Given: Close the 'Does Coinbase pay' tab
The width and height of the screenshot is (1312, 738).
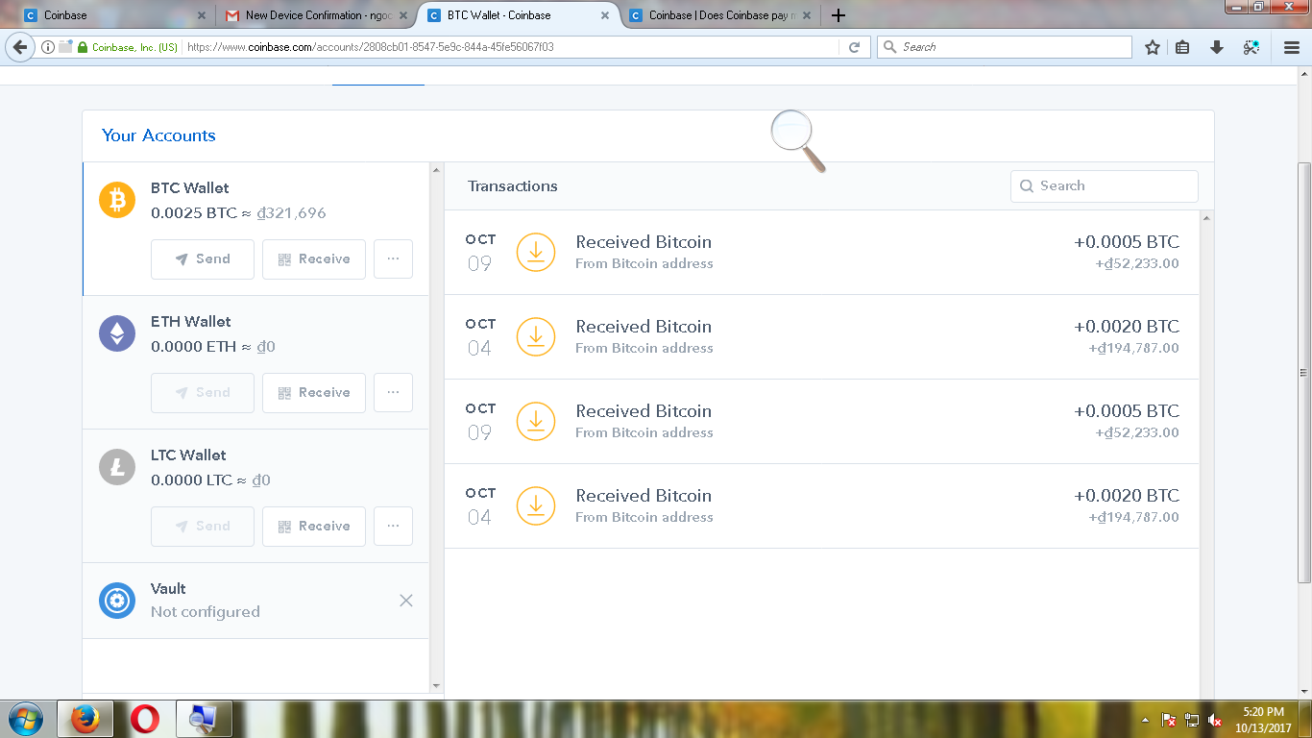Looking at the screenshot, I should tap(806, 15).
